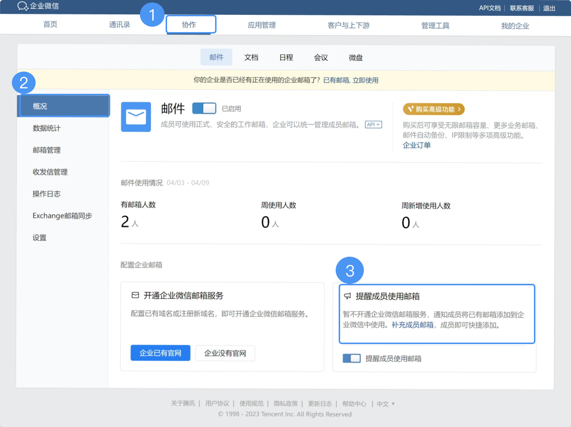The height and width of the screenshot is (427, 571).
Task: Go to the 首页 tab
Action: click(50, 24)
